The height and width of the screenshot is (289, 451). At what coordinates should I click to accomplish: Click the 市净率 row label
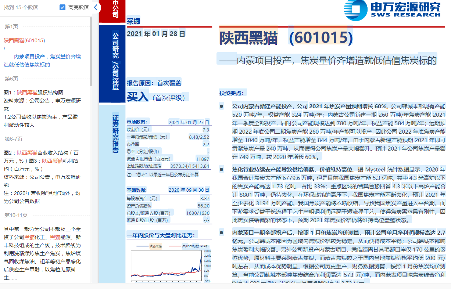click(x=133, y=144)
